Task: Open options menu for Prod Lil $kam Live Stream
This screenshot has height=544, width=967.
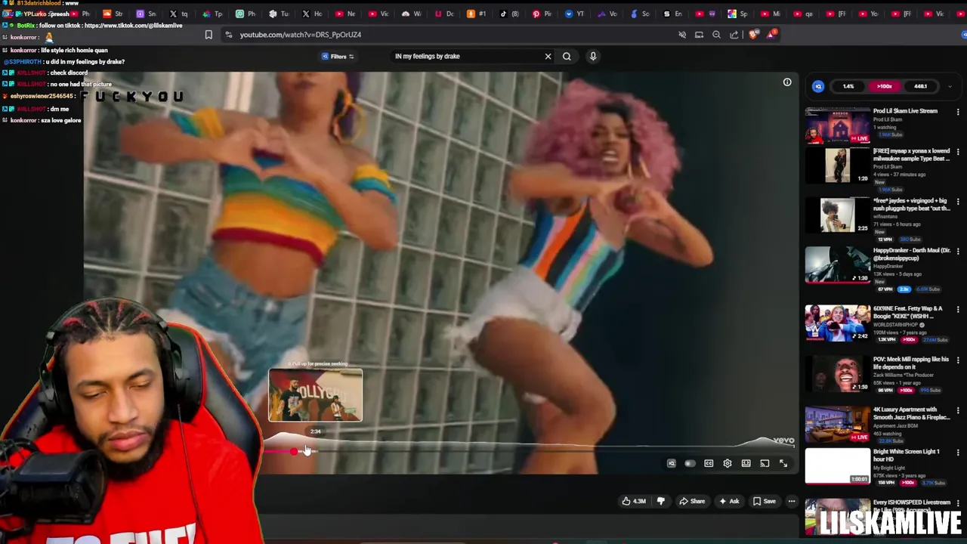Action: coord(958,112)
